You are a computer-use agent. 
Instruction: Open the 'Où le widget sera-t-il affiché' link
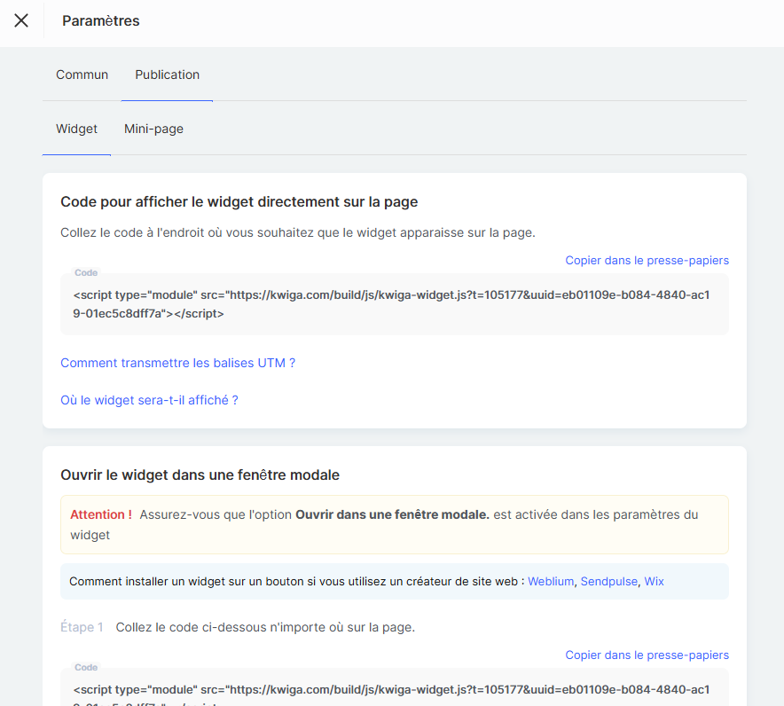click(x=149, y=400)
